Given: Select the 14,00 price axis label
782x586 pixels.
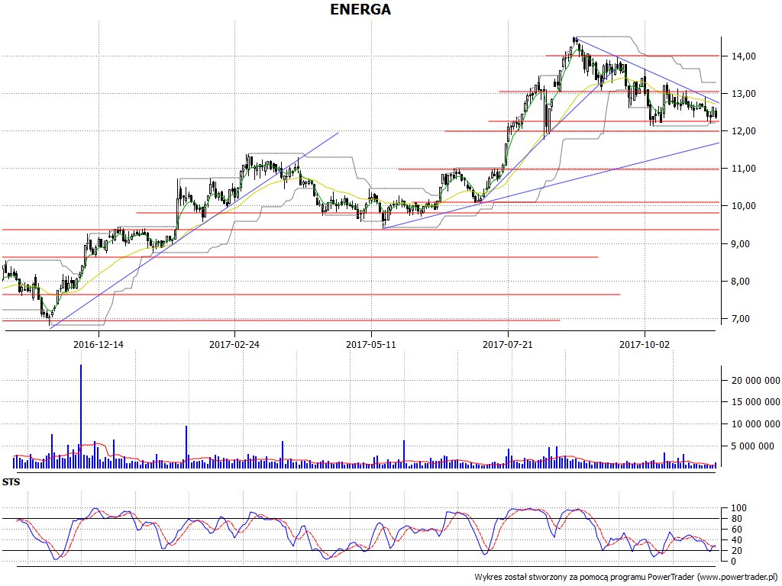Looking at the screenshot, I should pos(743,56).
